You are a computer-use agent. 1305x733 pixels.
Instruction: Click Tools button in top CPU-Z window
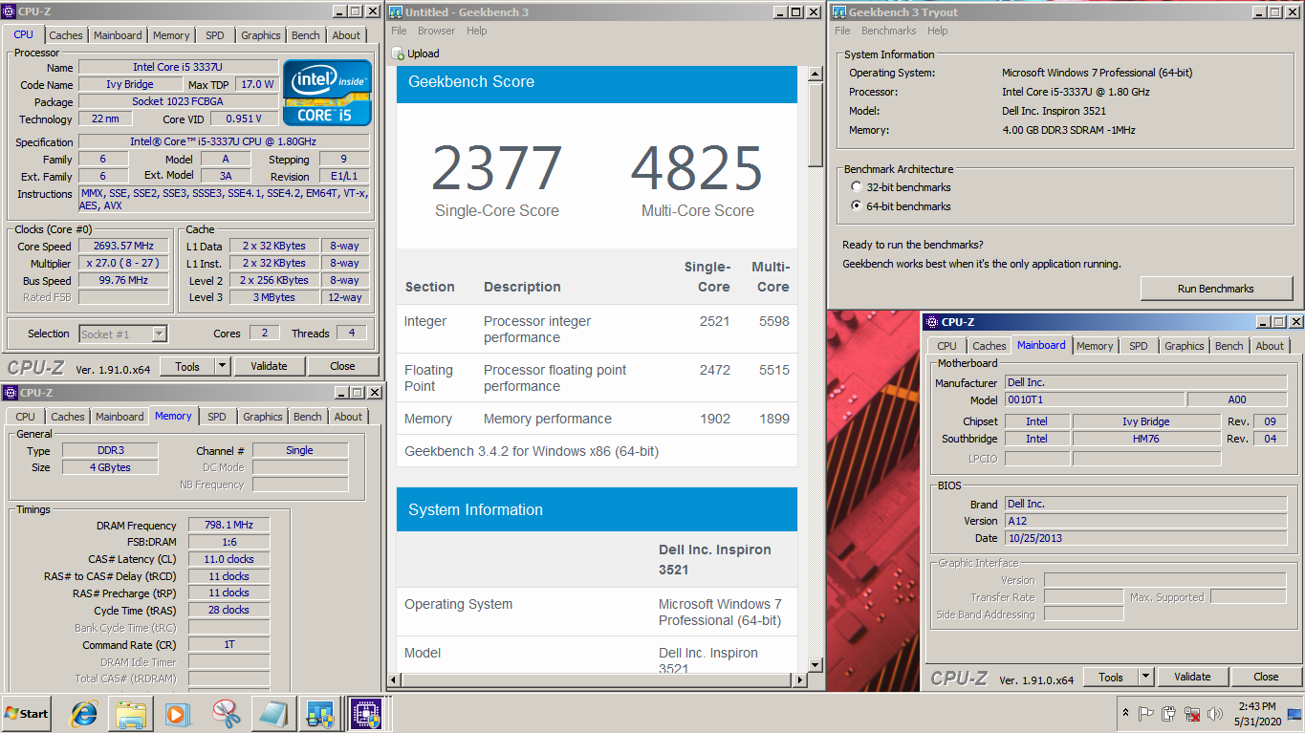click(x=187, y=366)
